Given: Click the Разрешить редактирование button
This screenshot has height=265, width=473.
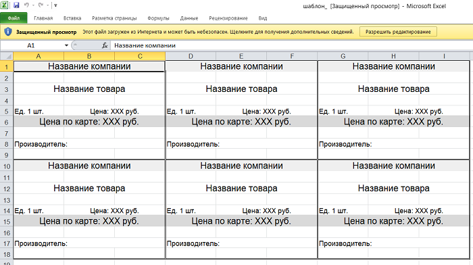Looking at the screenshot, I should click(398, 32).
